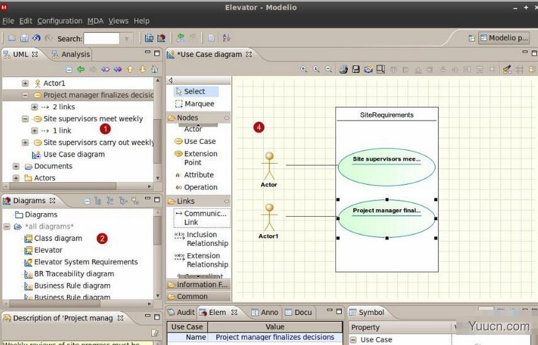The image size is (538, 345).
Task: Reset diagram zoom to 100%
Action: pos(316,69)
